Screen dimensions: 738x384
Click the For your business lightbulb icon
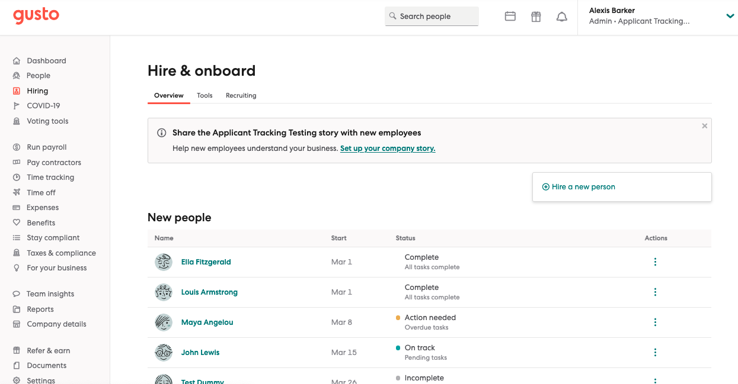point(17,268)
